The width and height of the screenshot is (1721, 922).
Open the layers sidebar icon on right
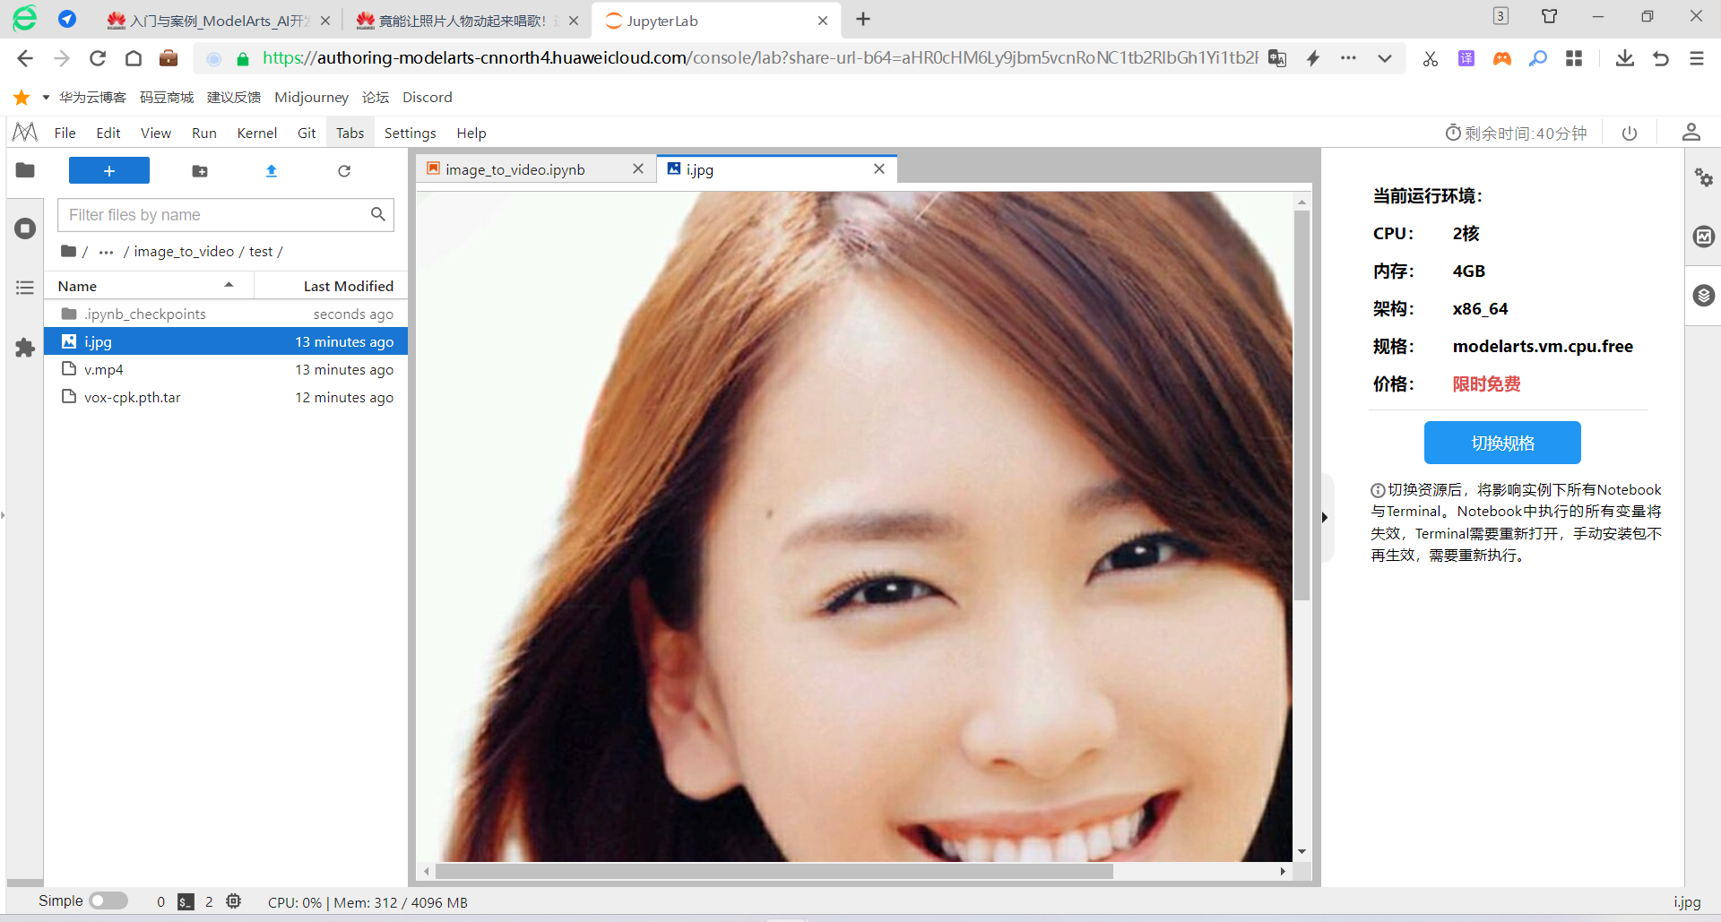[x=1704, y=296]
